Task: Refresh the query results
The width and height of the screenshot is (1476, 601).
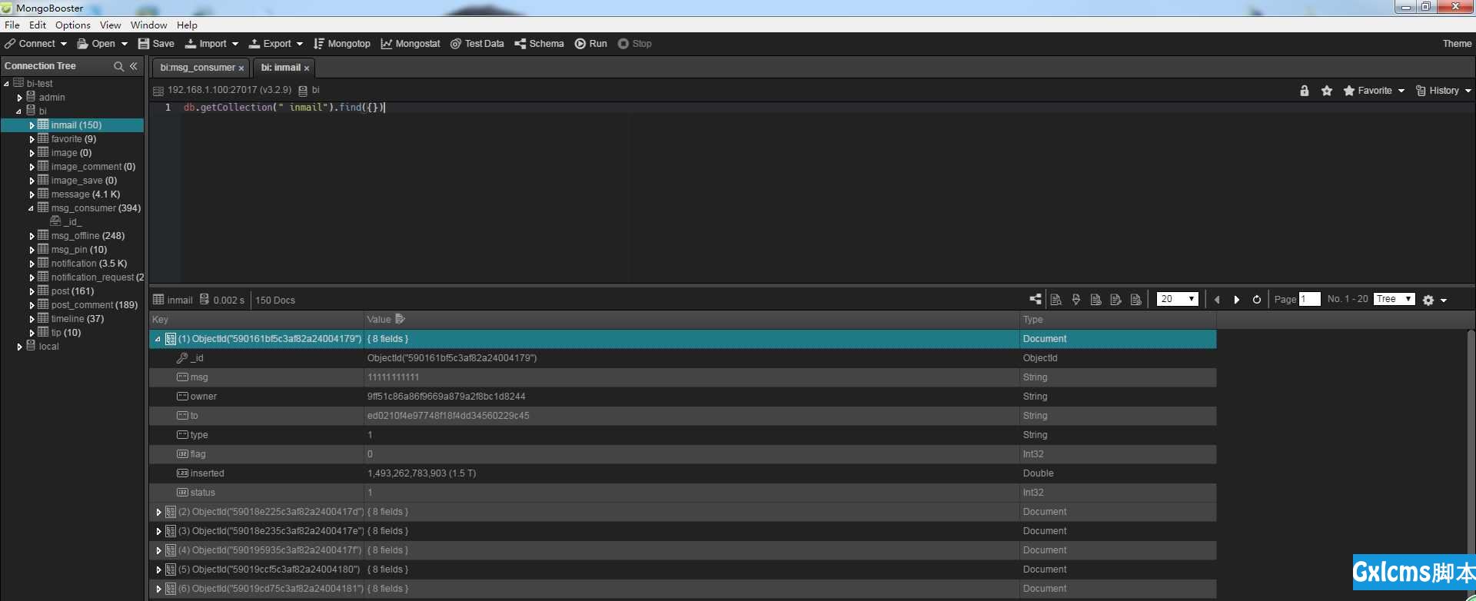Action: [1257, 300]
